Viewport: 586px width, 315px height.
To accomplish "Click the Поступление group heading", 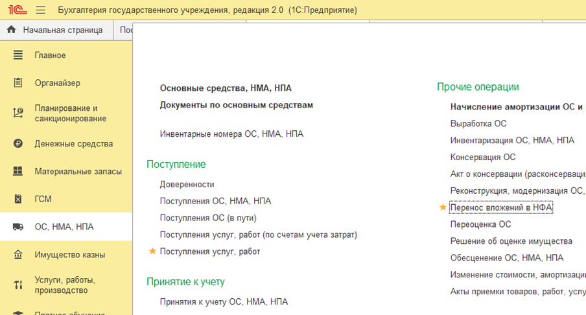I will click(x=176, y=165).
